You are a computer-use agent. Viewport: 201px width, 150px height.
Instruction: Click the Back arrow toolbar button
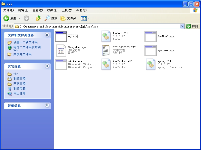(7, 18)
